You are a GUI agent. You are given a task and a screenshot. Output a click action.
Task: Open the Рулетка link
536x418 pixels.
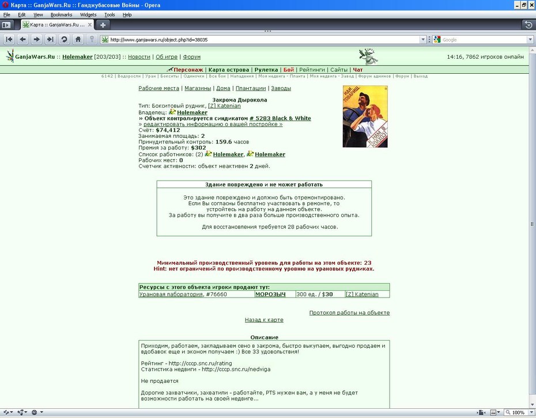266,70
